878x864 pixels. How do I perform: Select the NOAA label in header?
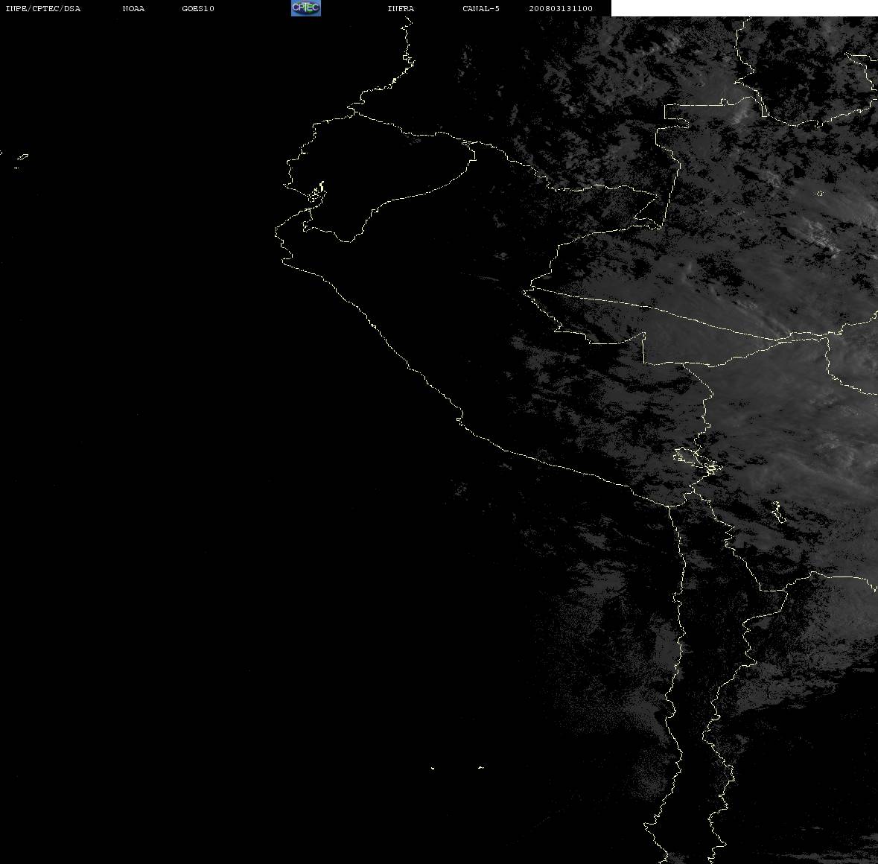133,8
